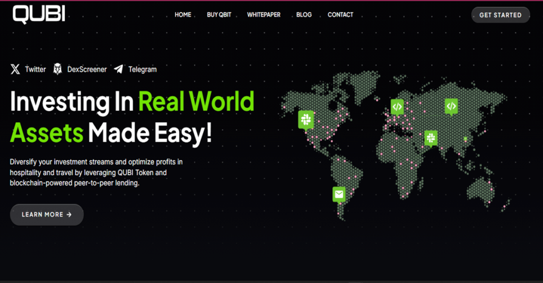Click the Telegram paper plane icon
This screenshot has height=283, width=543.
point(118,69)
